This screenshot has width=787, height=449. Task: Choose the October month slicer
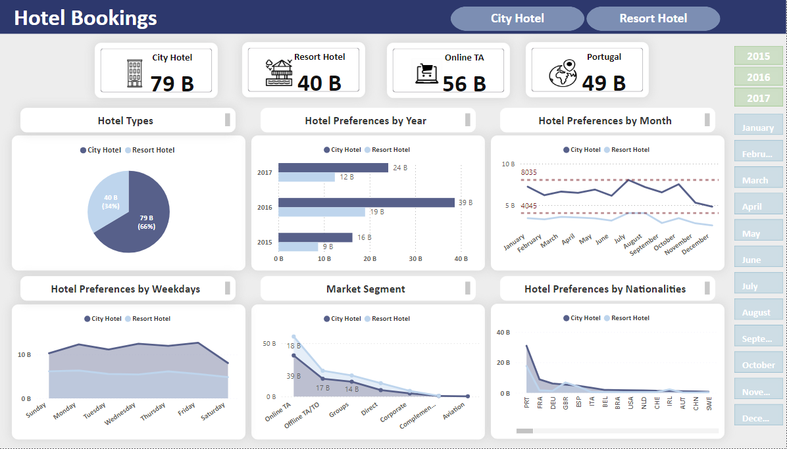(x=759, y=362)
